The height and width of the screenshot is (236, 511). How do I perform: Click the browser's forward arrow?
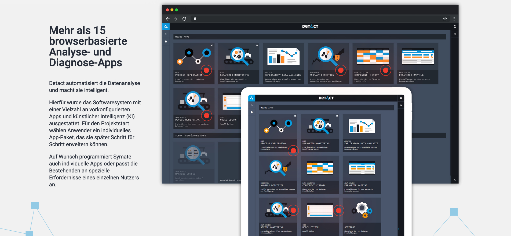tap(176, 19)
